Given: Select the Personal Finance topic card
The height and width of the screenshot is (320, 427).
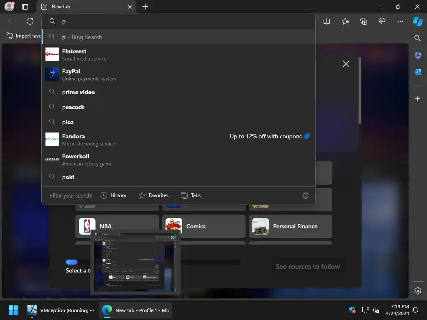Looking at the screenshot, I should 291,226.
